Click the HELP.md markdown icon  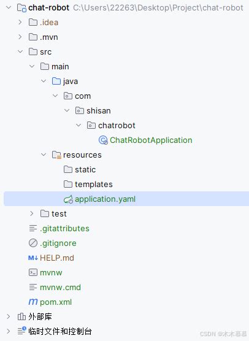click(33, 258)
